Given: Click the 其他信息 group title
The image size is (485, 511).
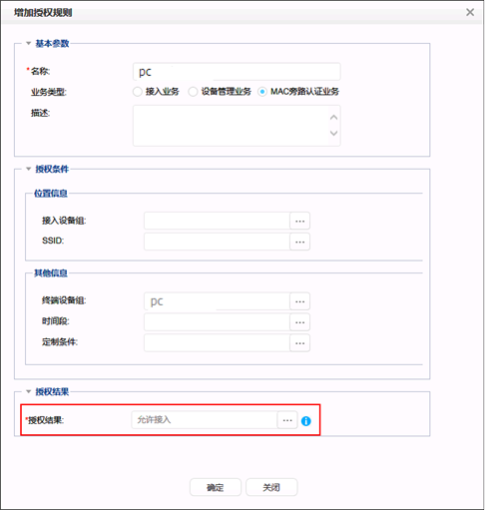Looking at the screenshot, I should click(x=51, y=273).
